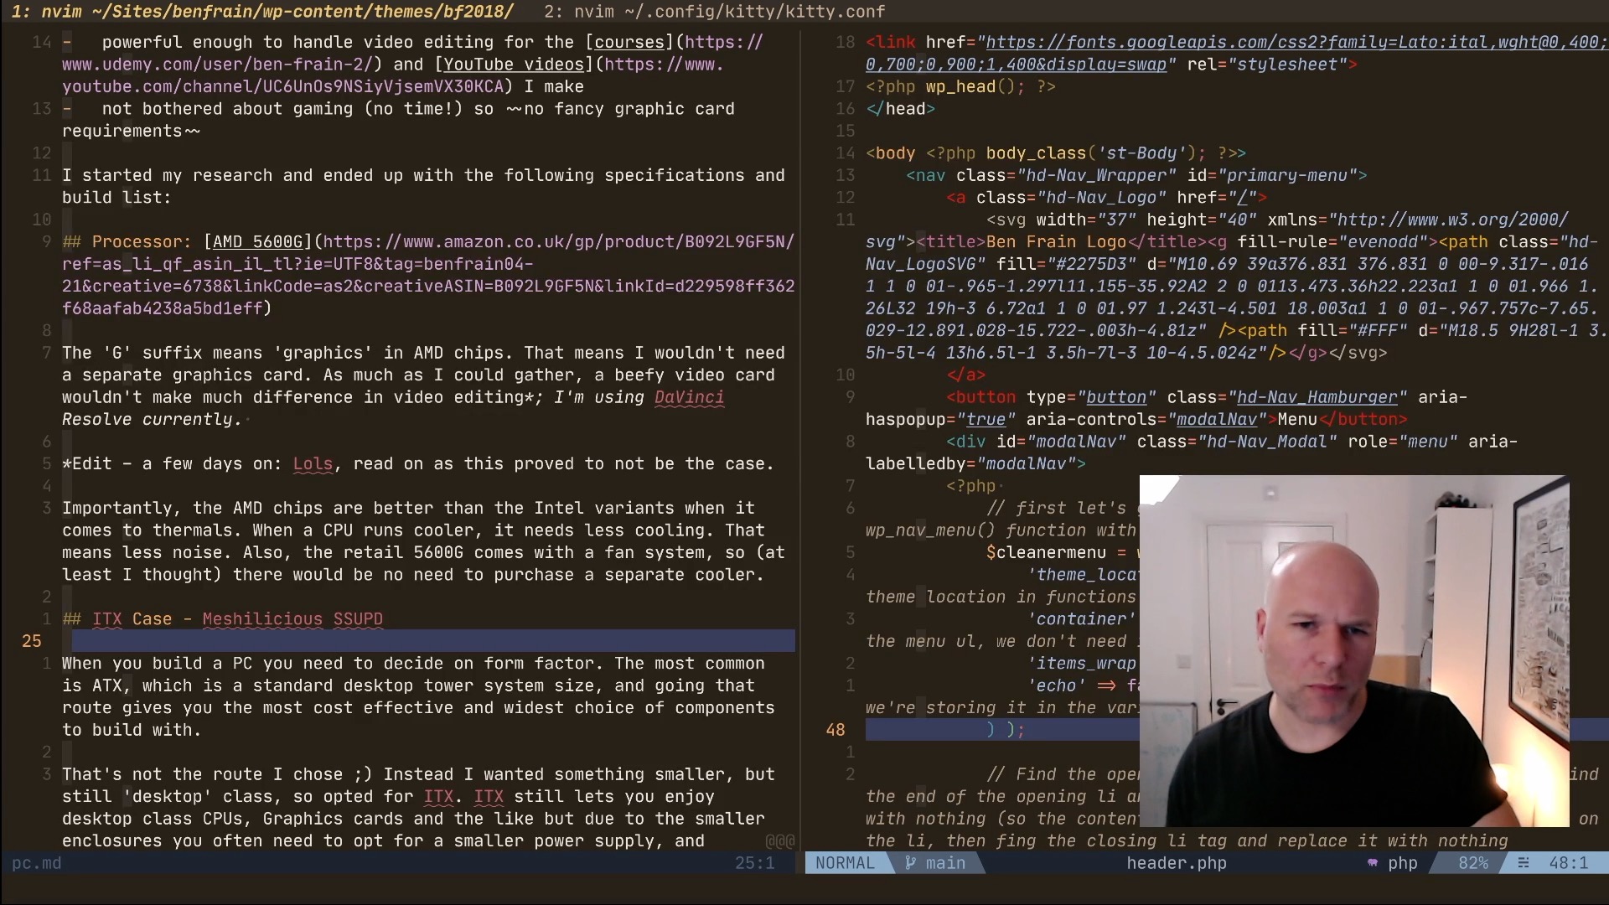Viewport: 1609px width, 905px height.
Task: Click the closing </a> tag
Action: pyautogui.click(x=965, y=375)
